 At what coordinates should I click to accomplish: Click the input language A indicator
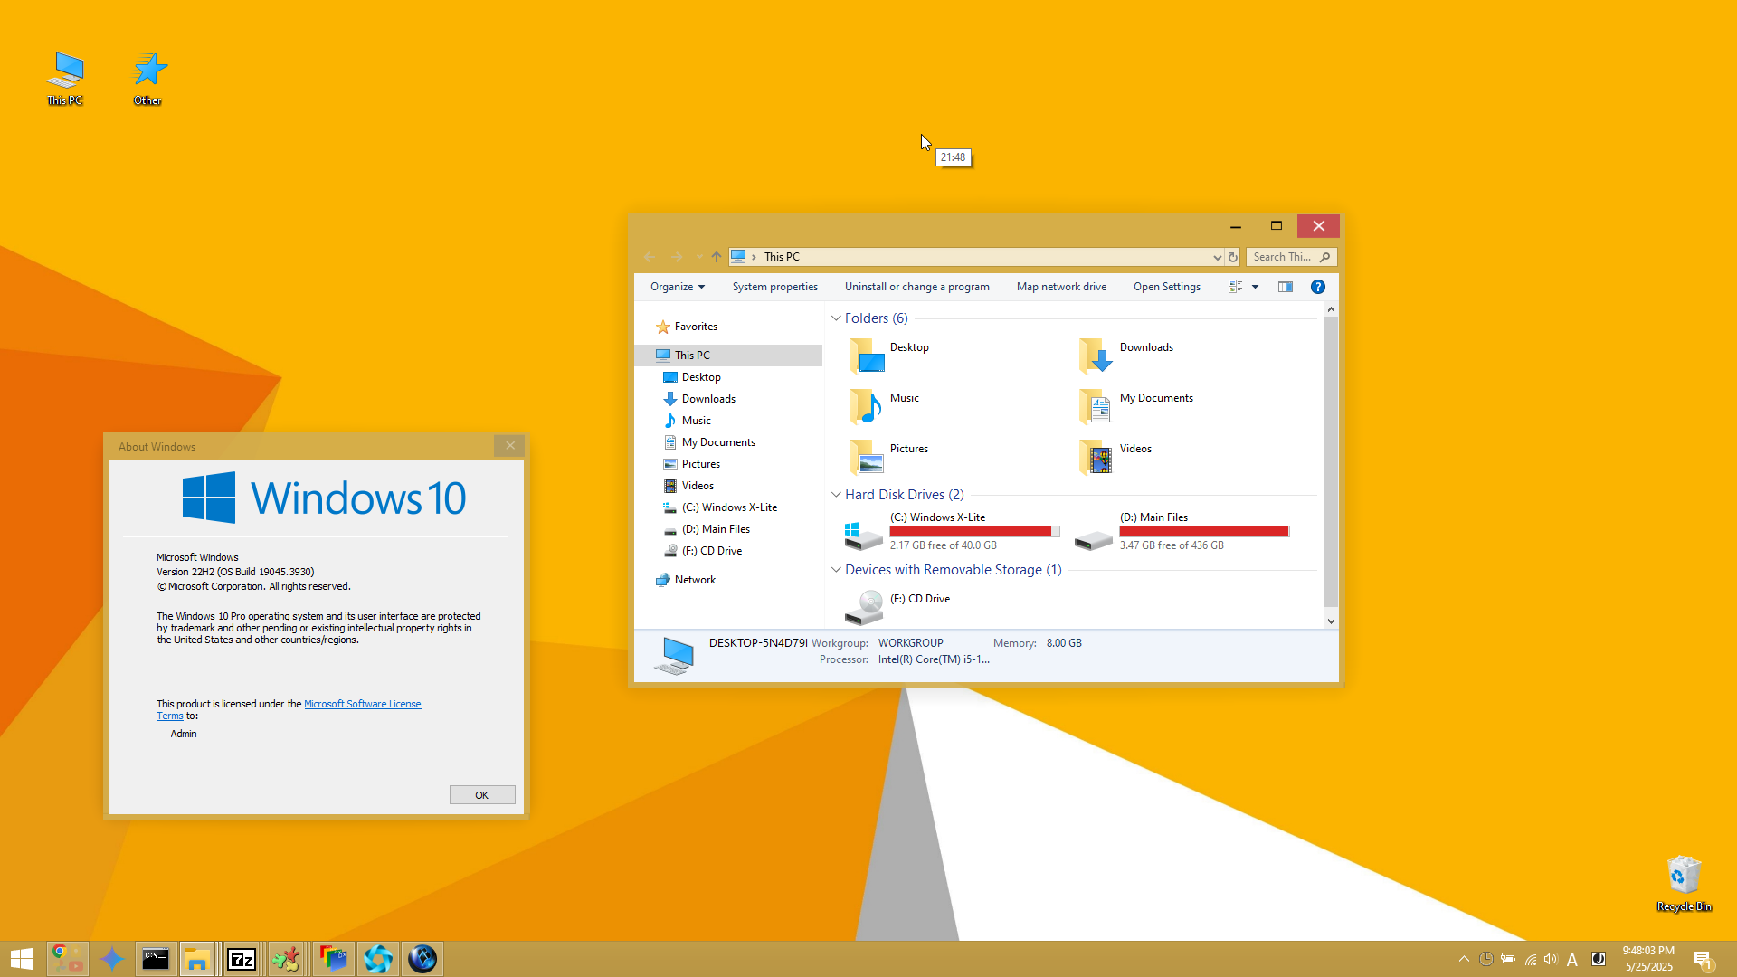click(1572, 959)
